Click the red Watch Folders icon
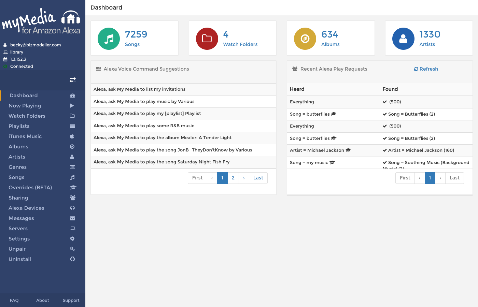The image size is (478, 307). point(207,39)
